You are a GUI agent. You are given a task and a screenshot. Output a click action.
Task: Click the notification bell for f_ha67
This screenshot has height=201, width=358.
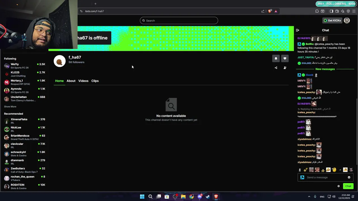pos(276,58)
